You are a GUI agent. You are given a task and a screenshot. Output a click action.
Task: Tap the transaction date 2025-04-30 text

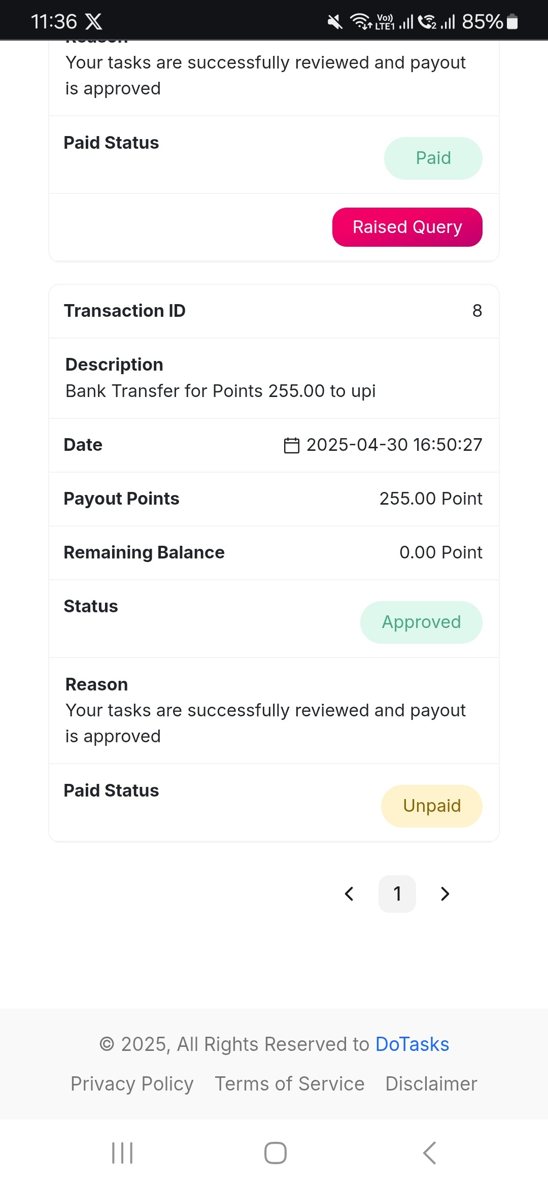357,445
